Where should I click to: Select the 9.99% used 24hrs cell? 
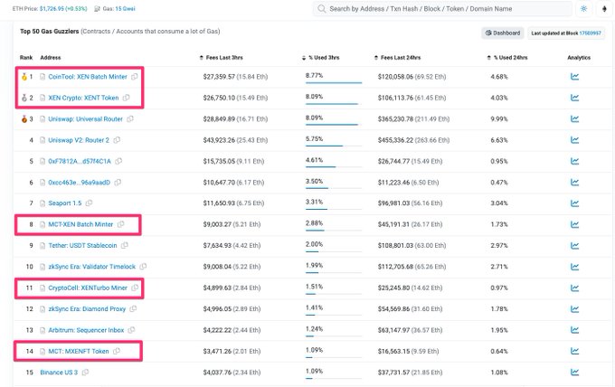click(x=499, y=118)
